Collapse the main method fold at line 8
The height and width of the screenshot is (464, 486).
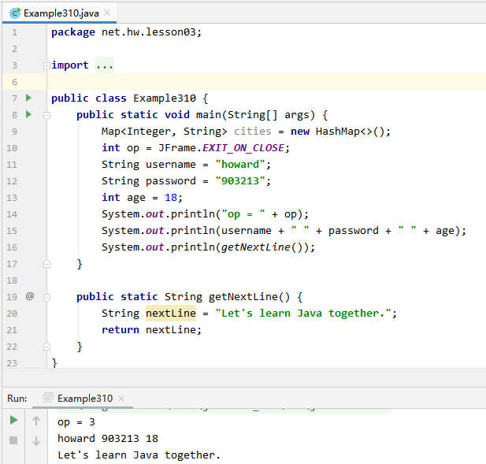click(46, 115)
